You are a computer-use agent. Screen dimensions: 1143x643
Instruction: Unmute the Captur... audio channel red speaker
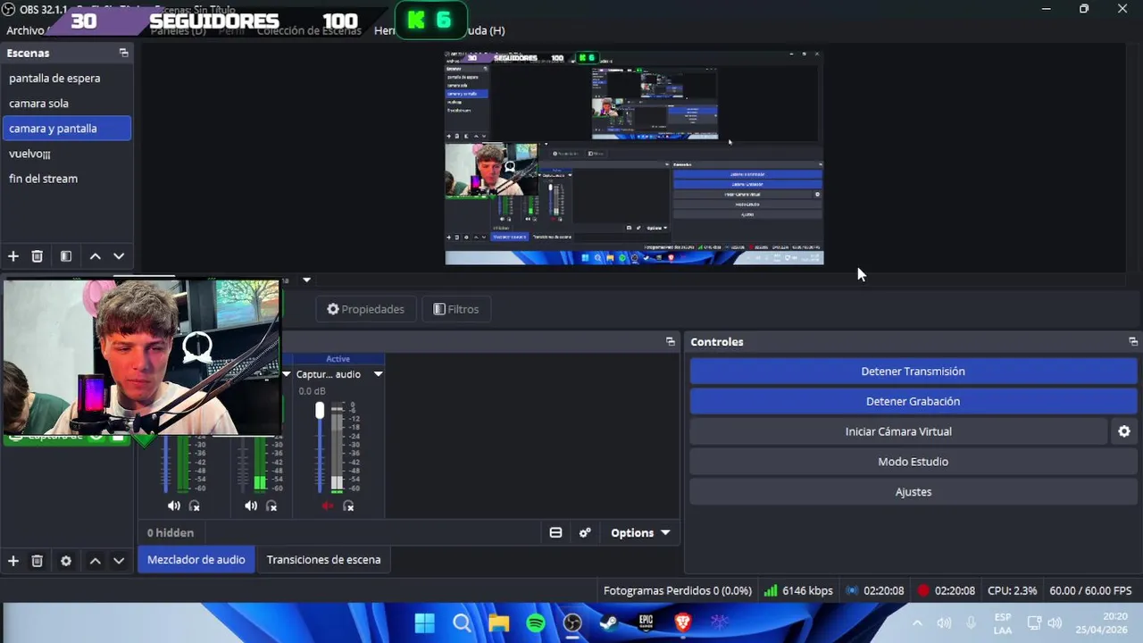pyautogui.click(x=327, y=505)
